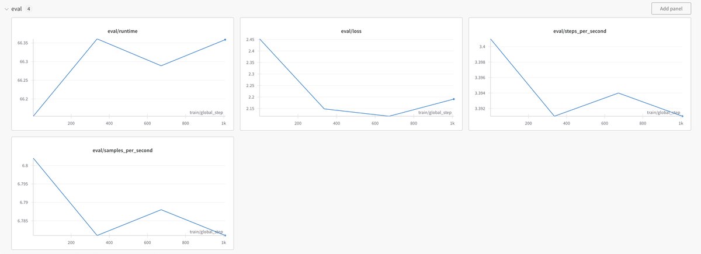Click train/global_step axis label in eval/loss chart

435,112
